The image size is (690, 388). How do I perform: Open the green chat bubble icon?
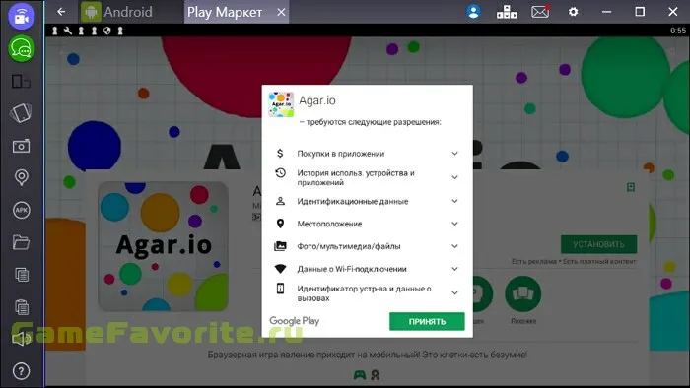pyautogui.click(x=21, y=48)
